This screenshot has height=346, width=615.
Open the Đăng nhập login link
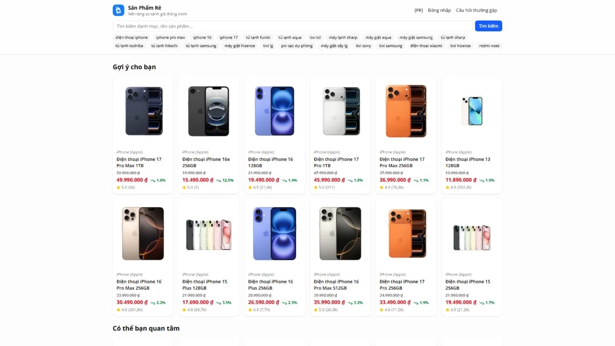coord(439,10)
